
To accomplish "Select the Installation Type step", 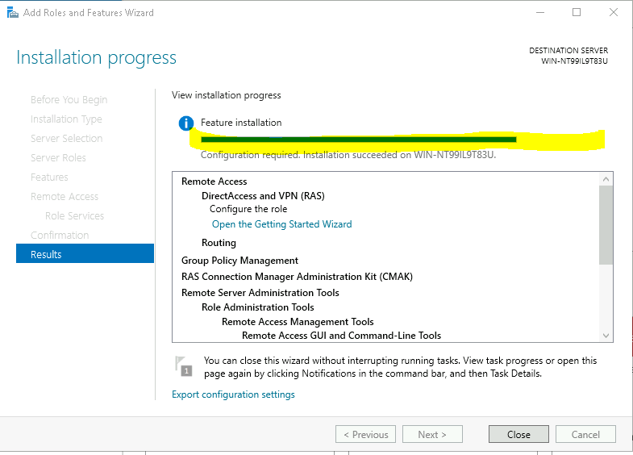I will (66, 119).
